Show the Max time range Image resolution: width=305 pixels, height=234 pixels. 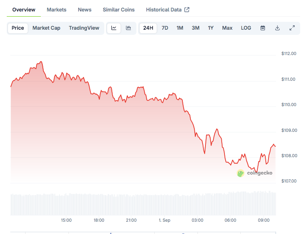pyautogui.click(x=227, y=28)
